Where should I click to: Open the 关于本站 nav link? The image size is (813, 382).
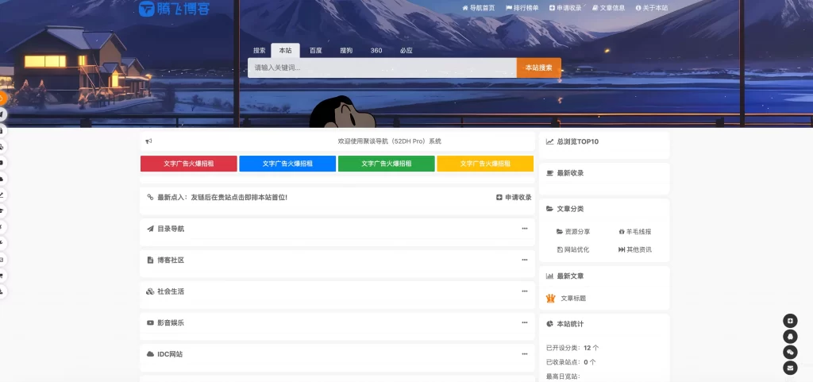tap(652, 8)
